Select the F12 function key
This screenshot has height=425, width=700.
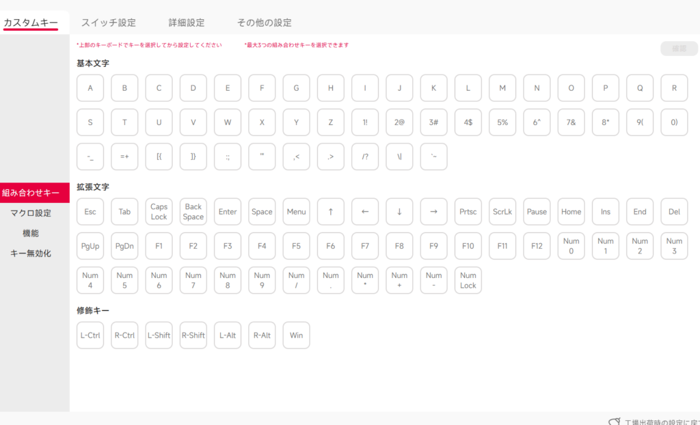pyautogui.click(x=537, y=246)
